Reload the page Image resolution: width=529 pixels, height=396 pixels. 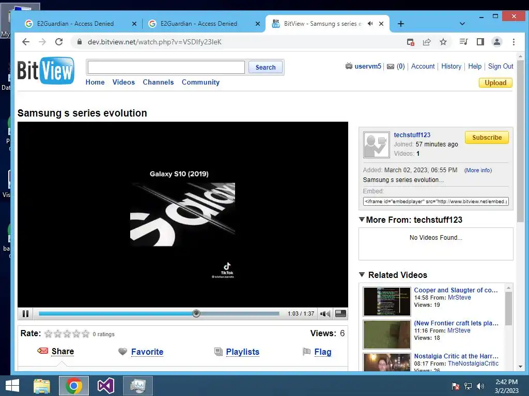click(59, 42)
